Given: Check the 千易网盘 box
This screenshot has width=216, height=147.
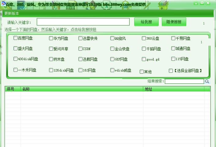Looking at the screenshot, I should [173, 38].
